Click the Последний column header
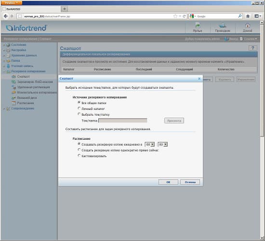This screenshot has height=241, width=265. point(144,69)
